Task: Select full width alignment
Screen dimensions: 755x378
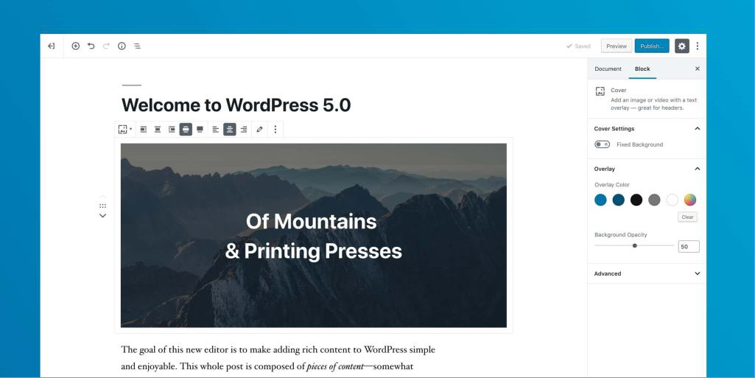Action: coord(200,130)
